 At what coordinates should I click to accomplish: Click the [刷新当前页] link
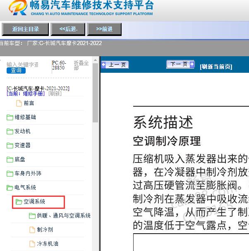216,67
